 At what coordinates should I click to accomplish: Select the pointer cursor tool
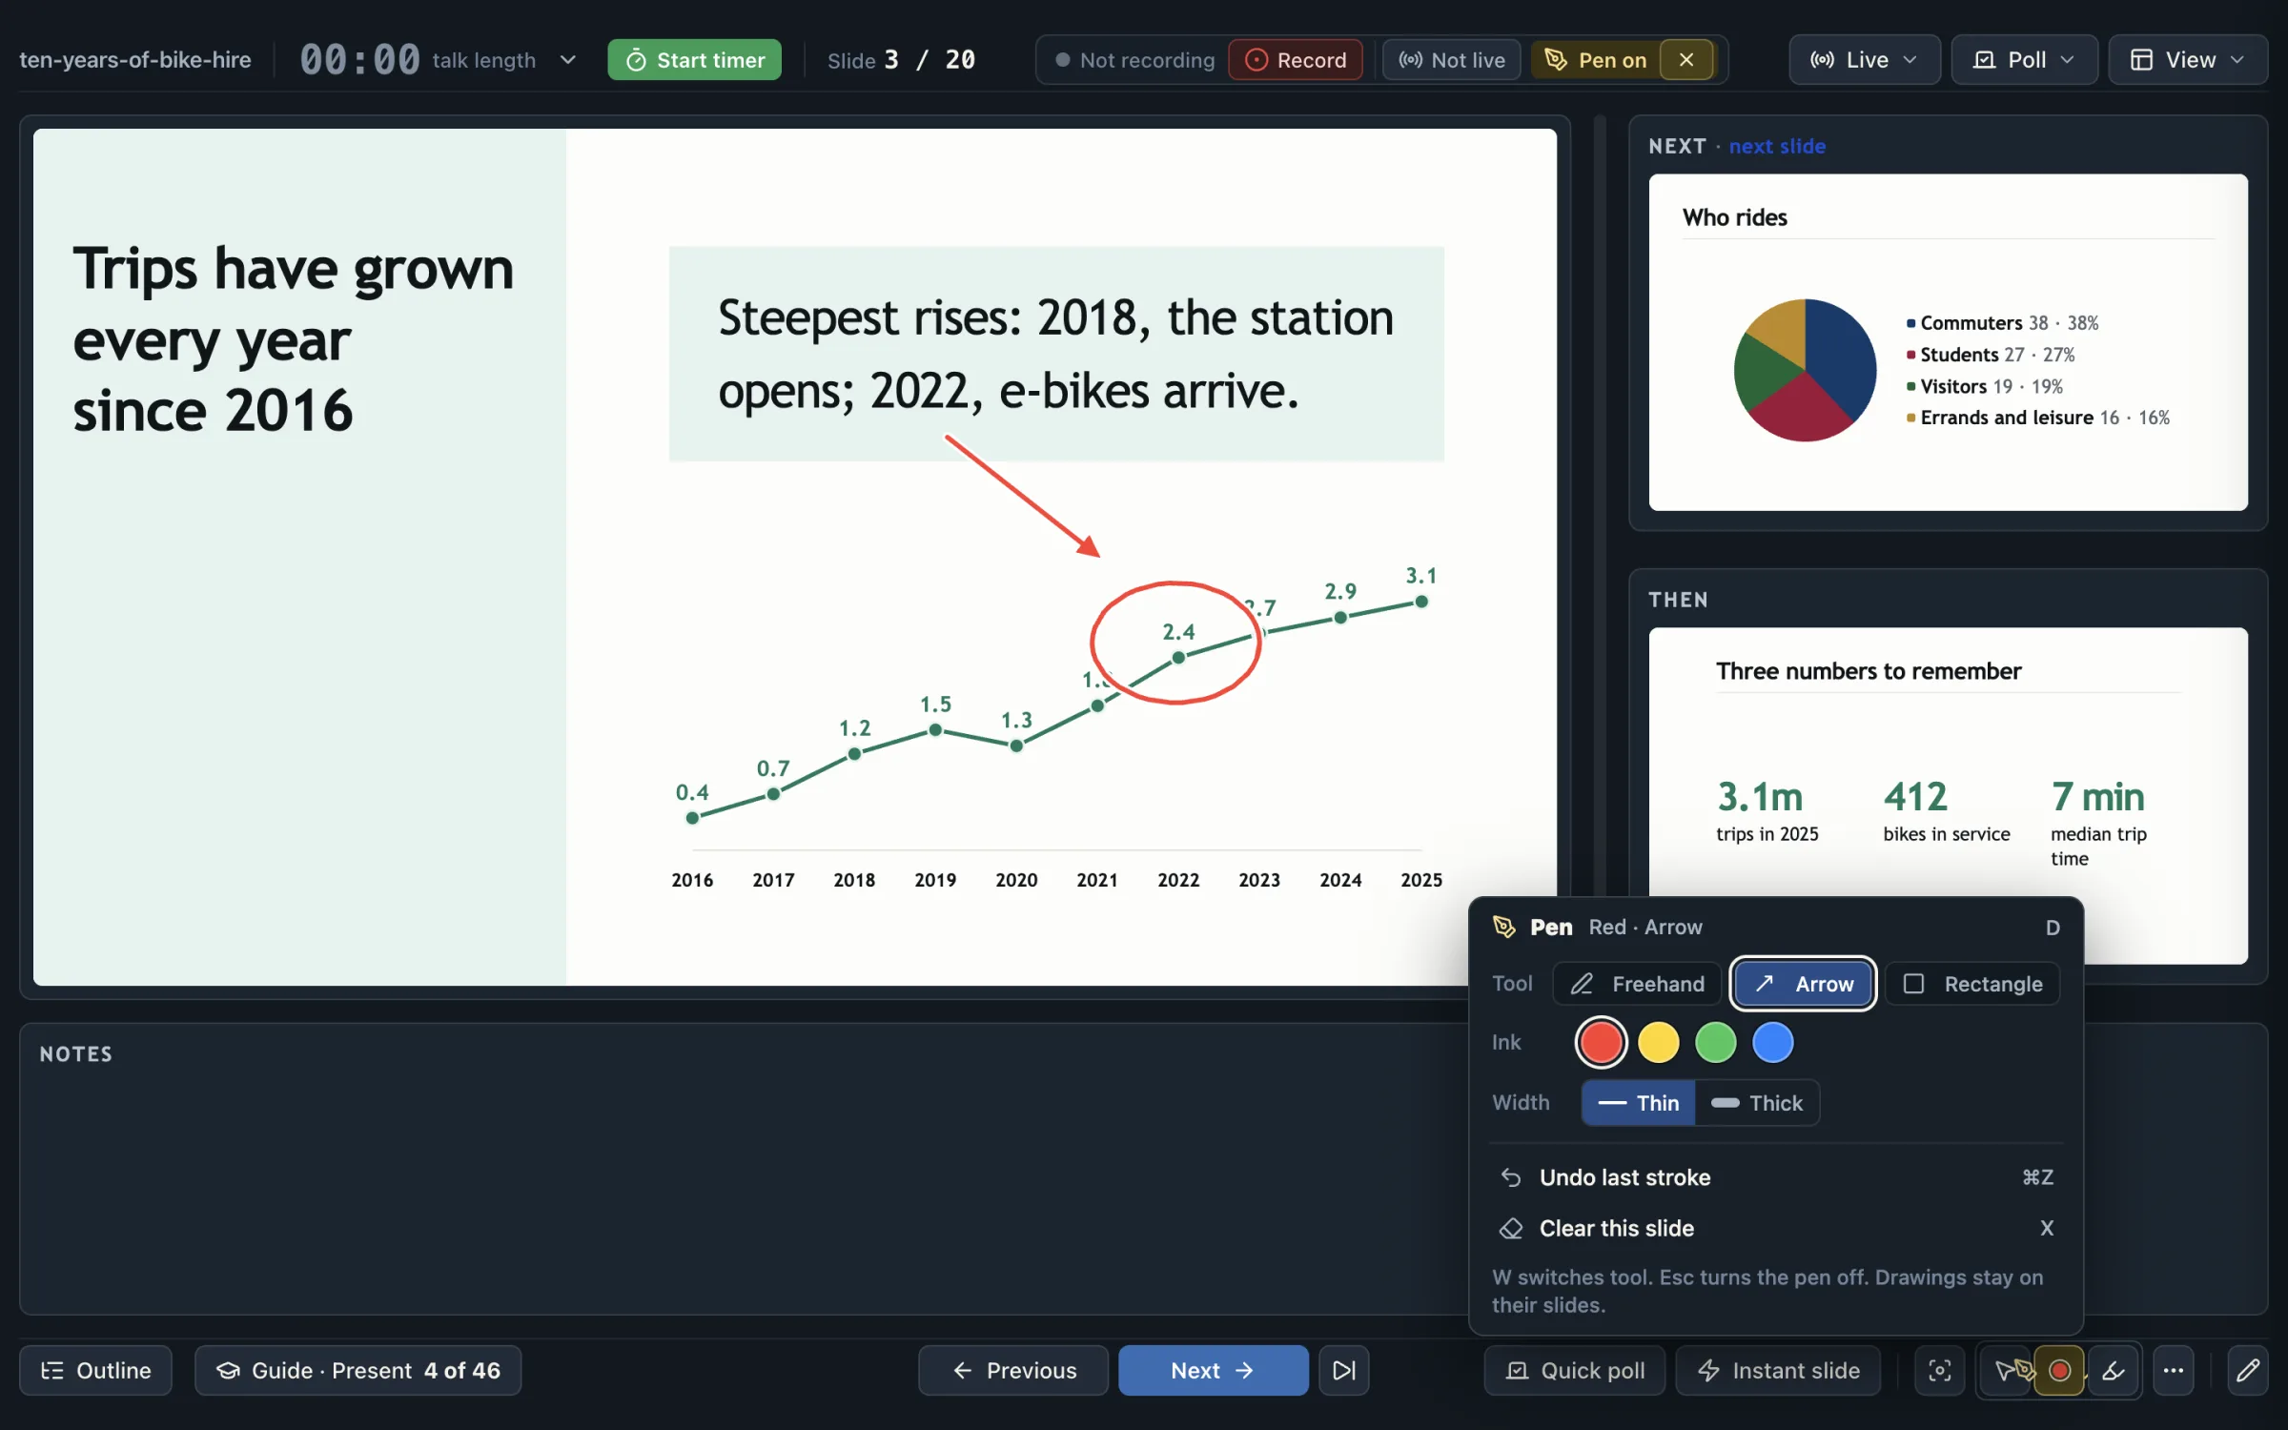tap(2004, 1370)
